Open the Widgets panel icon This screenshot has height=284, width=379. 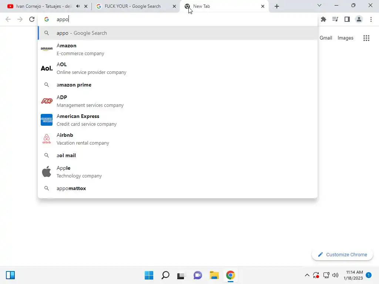click(x=10, y=275)
